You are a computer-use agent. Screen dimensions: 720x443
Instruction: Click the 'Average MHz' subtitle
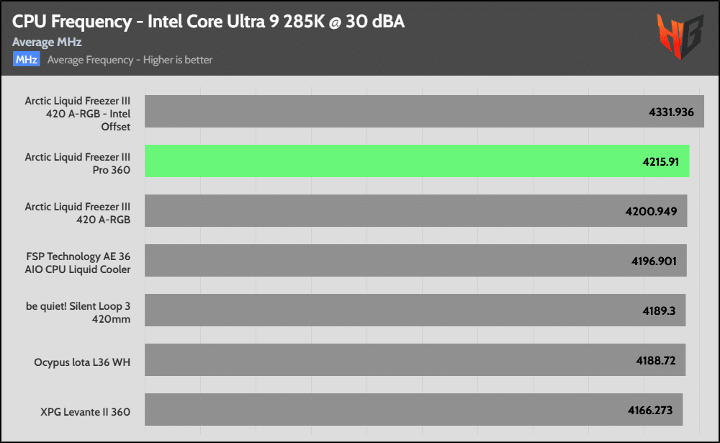tap(47, 42)
